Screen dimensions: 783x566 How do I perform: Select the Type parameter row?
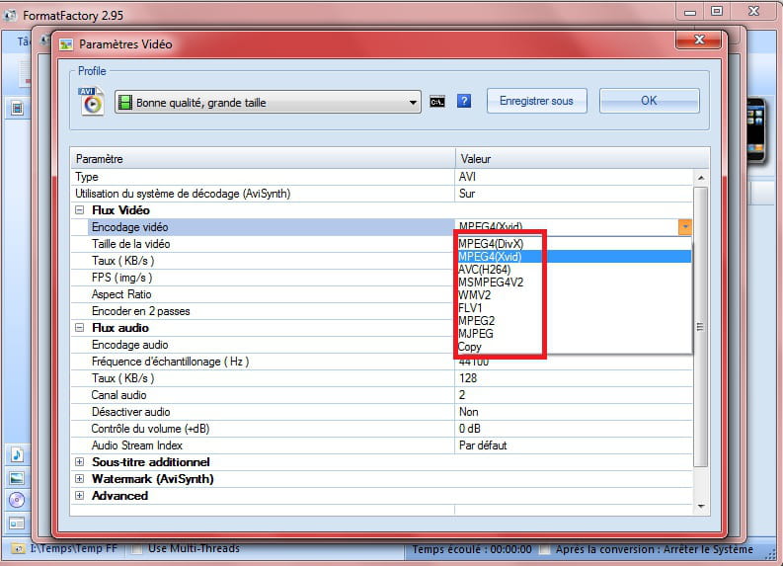(381, 177)
